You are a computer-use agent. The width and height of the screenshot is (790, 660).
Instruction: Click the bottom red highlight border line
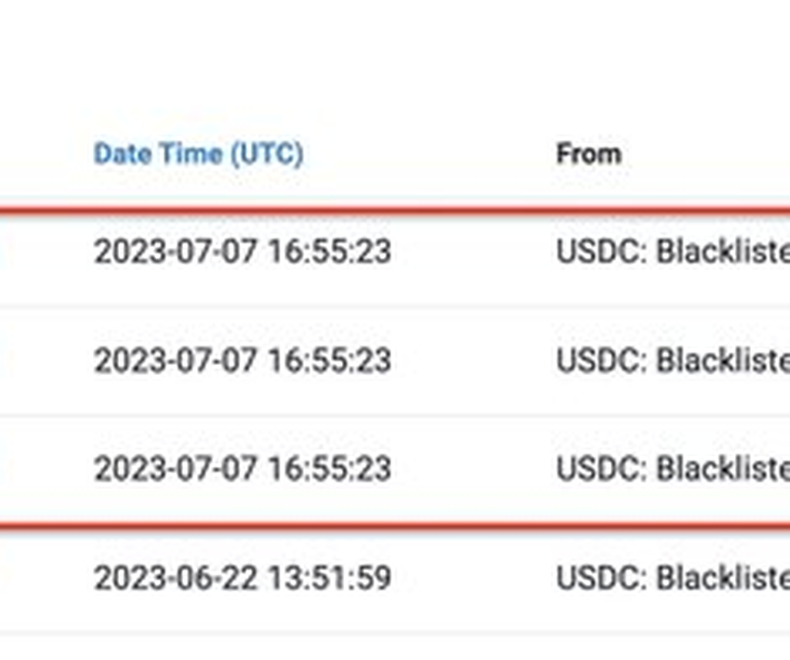[x=395, y=526]
